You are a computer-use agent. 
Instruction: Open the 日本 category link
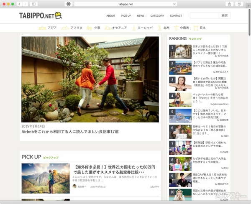click(202, 28)
